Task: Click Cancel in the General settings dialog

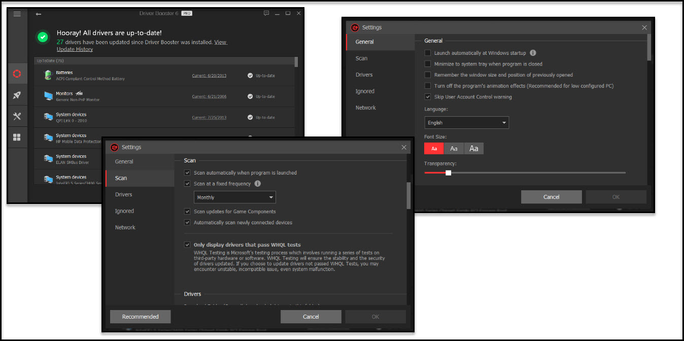Action: [552, 197]
